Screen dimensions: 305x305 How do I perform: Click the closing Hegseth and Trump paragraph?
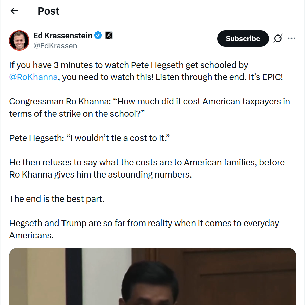click(144, 229)
